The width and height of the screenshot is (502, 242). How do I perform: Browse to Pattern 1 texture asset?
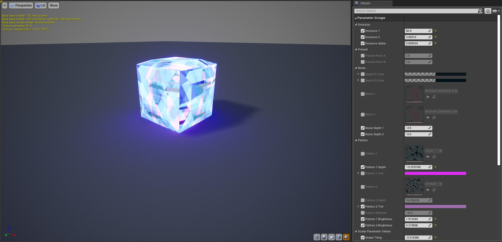(434, 156)
